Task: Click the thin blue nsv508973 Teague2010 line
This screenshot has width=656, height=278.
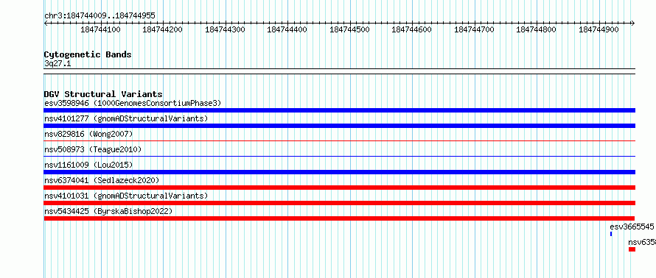Action: click(339, 157)
